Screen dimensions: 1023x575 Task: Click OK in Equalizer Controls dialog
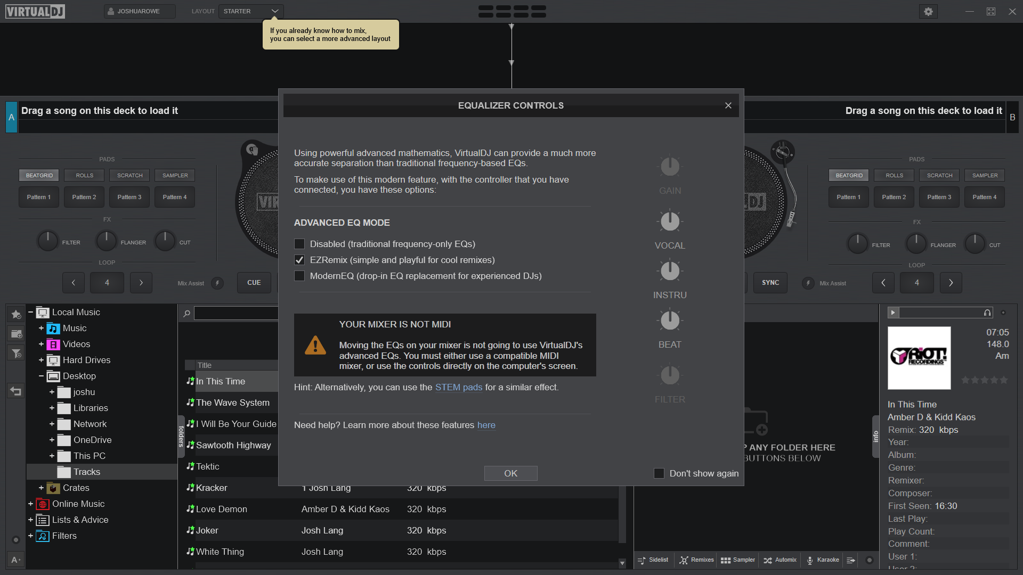coord(510,473)
